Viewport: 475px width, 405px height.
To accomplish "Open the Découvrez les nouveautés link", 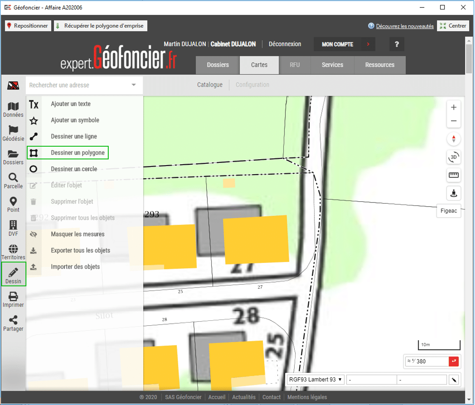I will click(404, 26).
